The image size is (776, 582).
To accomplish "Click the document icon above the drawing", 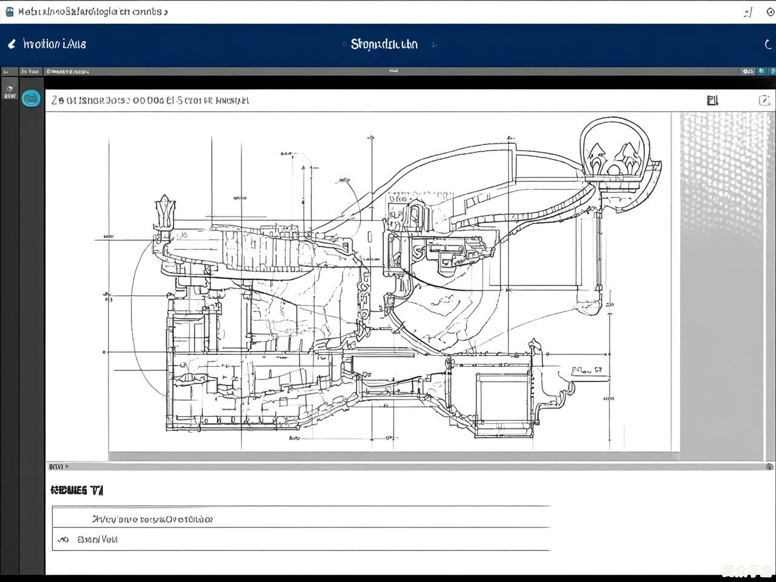I will [x=712, y=100].
